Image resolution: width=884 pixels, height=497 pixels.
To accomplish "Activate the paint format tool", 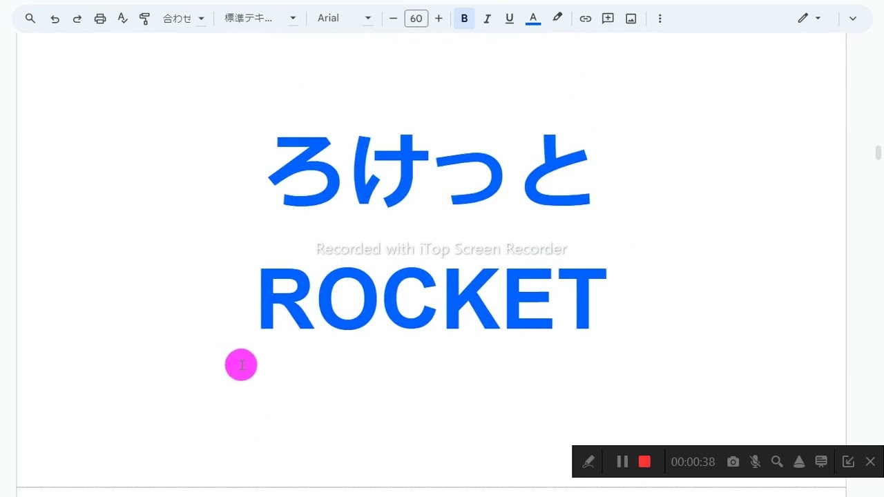I will coord(144,19).
